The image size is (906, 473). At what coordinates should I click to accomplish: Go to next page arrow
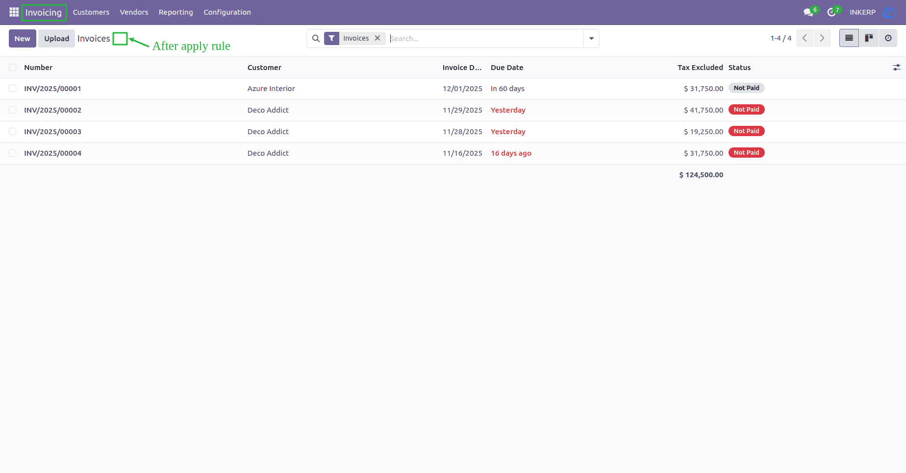822,38
